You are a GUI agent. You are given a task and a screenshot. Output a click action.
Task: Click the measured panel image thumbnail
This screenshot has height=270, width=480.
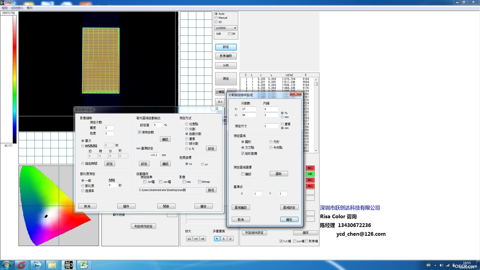point(101,61)
